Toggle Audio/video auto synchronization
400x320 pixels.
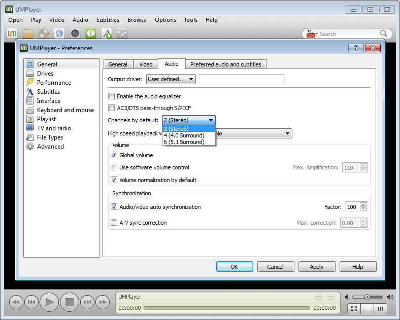[114, 206]
